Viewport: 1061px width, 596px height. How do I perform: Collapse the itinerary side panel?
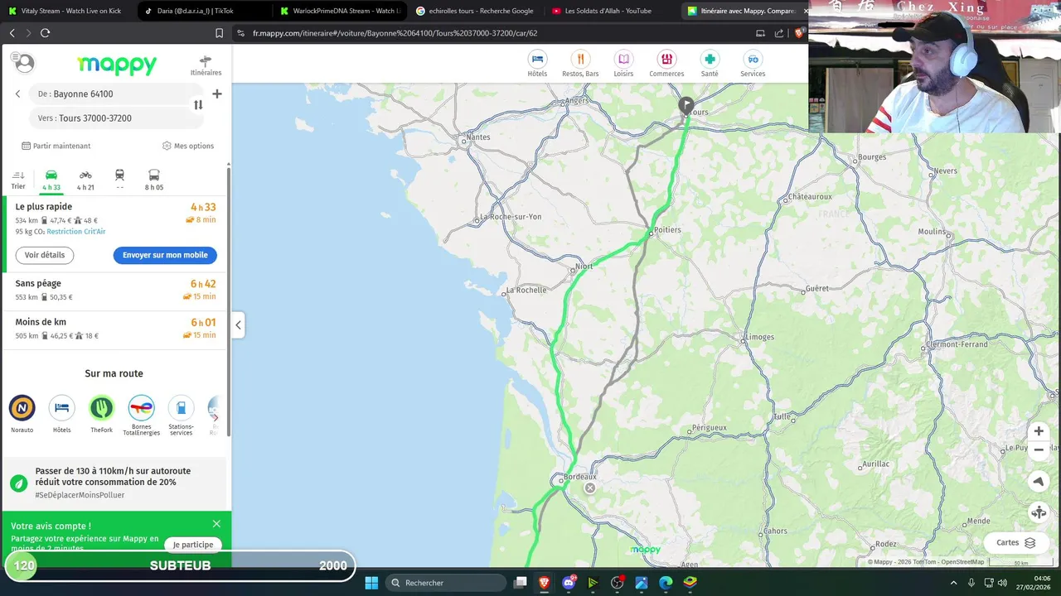(238, 325)
